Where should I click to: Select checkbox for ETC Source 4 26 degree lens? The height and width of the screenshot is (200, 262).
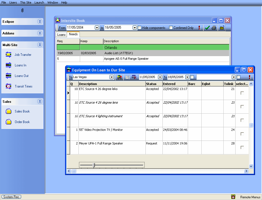pyautogui.click(x=242, y=106)
